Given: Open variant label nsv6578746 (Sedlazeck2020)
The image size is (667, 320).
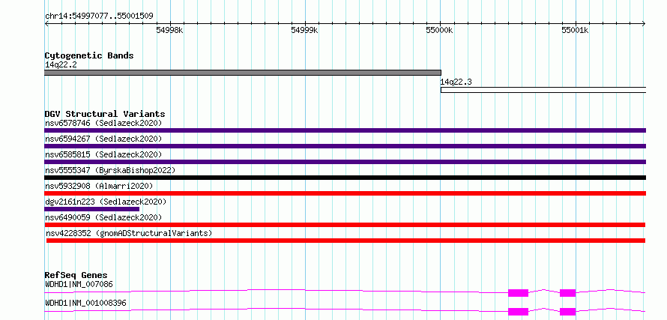Looking at the screenshot, I should 103,123.
